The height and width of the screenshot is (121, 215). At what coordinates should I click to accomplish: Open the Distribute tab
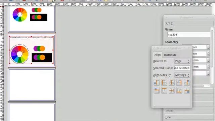(x=170, y=55)
